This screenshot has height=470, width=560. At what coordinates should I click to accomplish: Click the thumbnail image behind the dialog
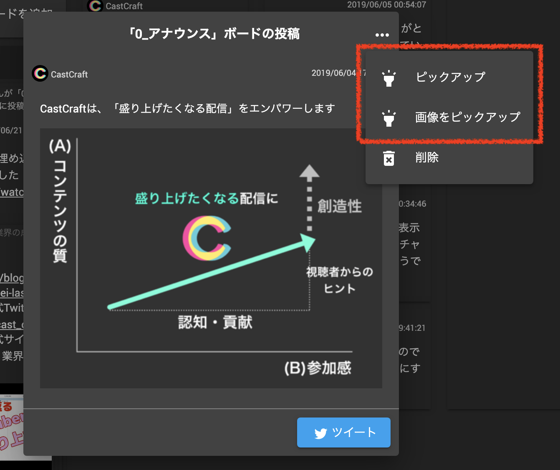[12, 427]
